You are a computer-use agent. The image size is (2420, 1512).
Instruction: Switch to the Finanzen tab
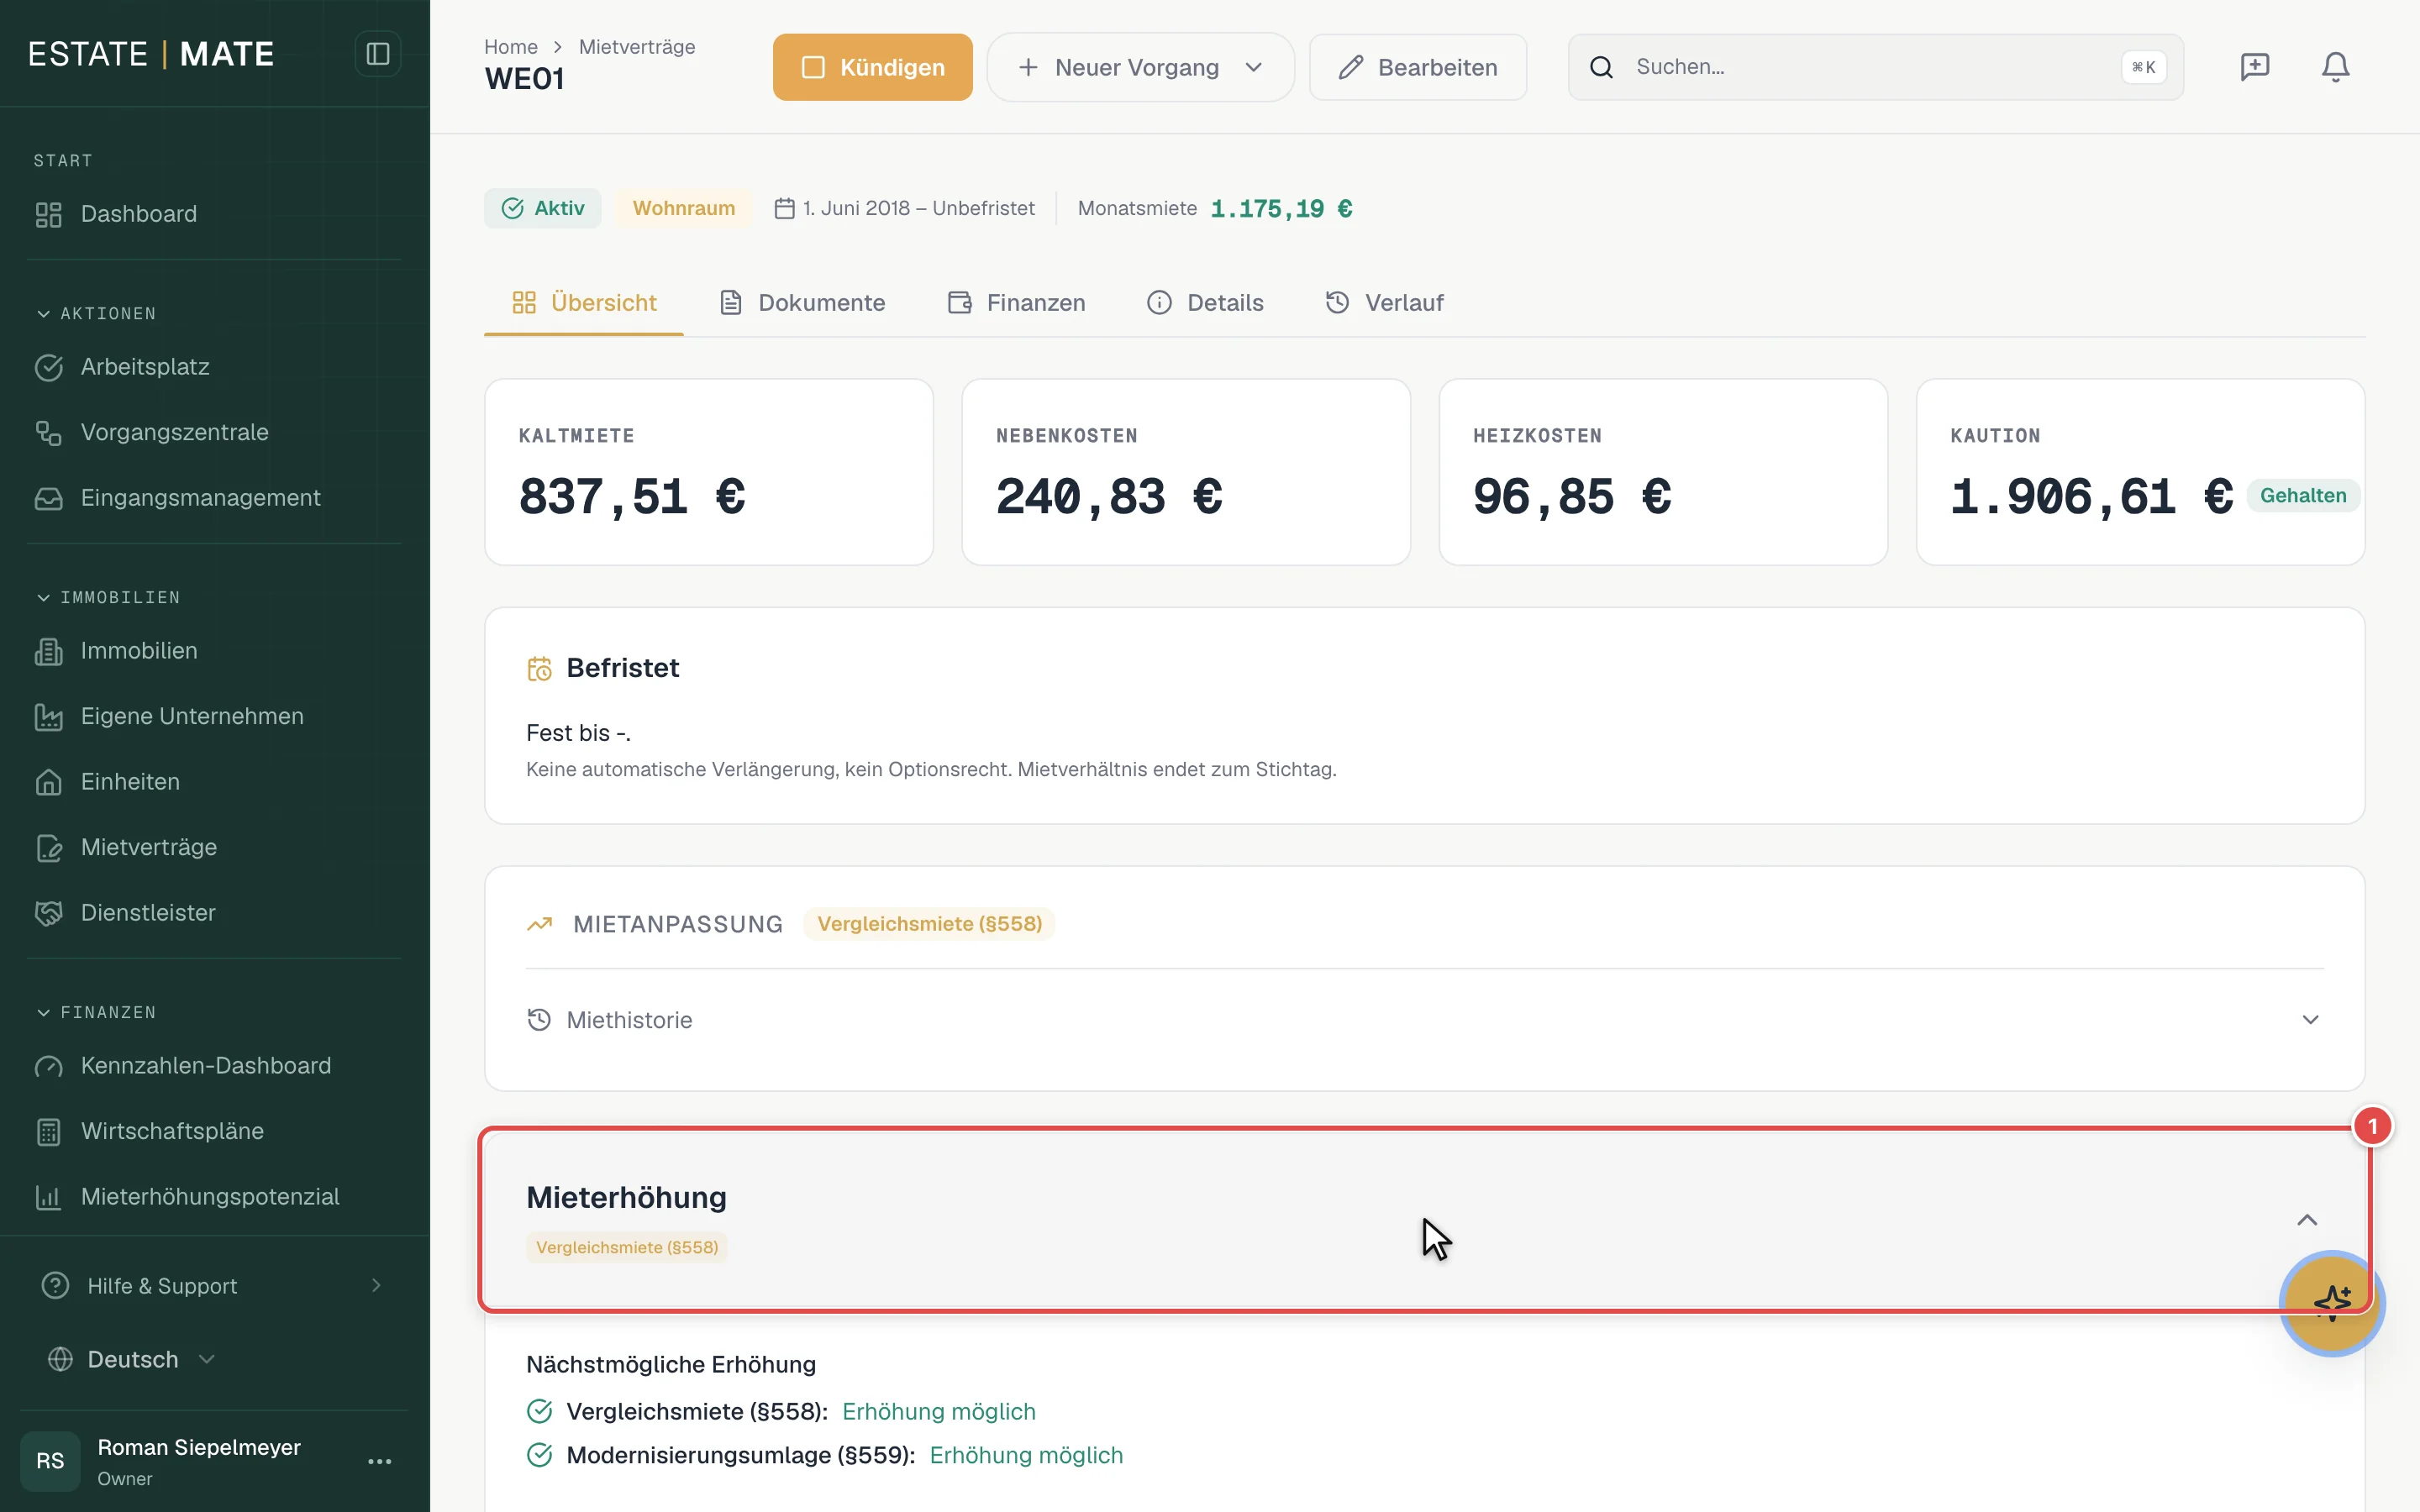[x=1016, y=303]
